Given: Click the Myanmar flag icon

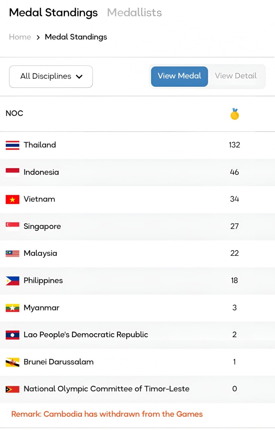Looking at the screenshot, I should click(x=12, y=308).
